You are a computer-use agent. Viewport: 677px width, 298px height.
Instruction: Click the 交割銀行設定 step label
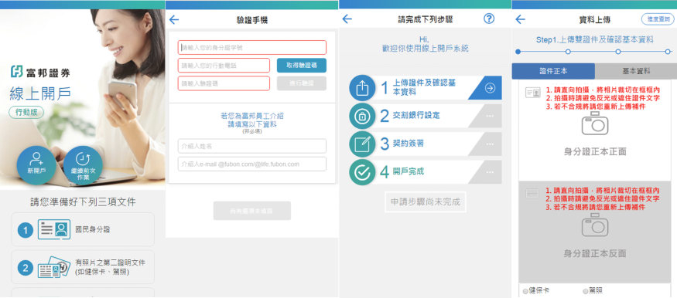417,116
